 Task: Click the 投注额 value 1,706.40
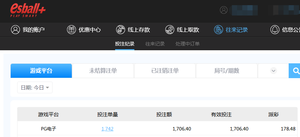click(x=182, y=129)
